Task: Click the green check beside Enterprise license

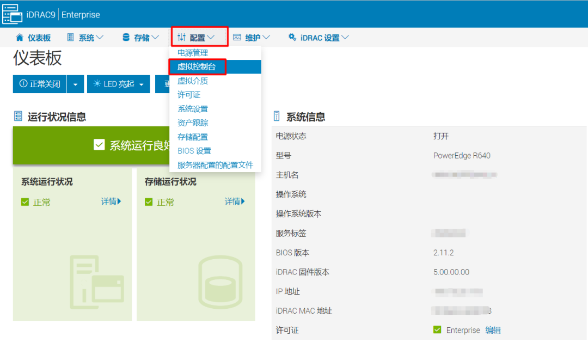Action: pyautogui.click(x=437, y=329)
